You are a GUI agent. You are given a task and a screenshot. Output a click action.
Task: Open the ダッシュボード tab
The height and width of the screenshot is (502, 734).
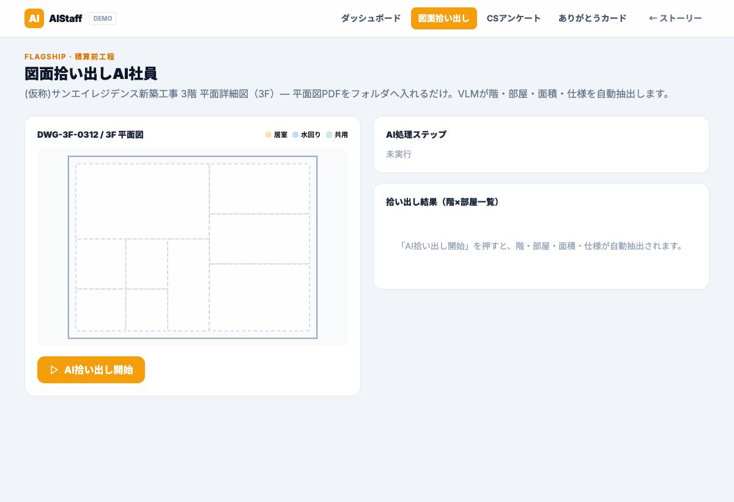[x=371, y=18]
